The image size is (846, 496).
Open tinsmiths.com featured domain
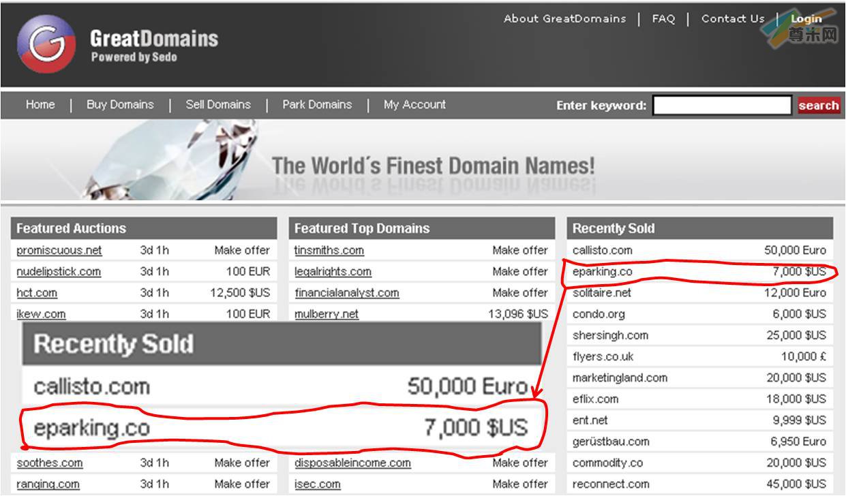pos(329,251)
